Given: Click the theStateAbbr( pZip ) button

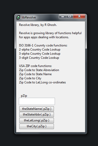Looking at the screenshot, I should (x=37, y=114).
